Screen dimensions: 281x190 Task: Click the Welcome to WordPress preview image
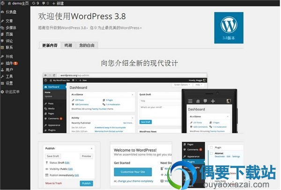141,166
